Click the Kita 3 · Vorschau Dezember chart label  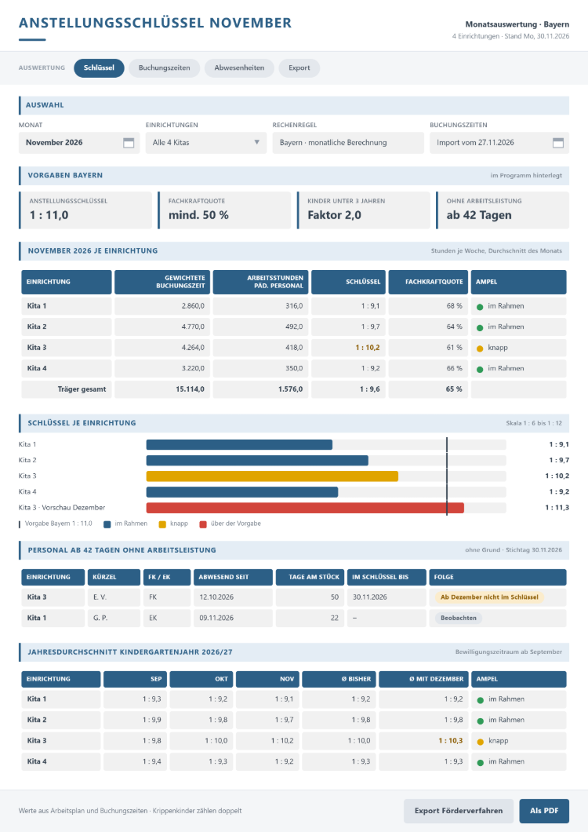(62, 508)
